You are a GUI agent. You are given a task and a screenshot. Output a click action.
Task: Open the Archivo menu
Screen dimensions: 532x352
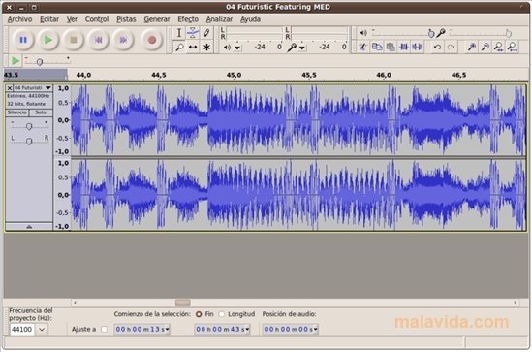[x=19, y=19]
